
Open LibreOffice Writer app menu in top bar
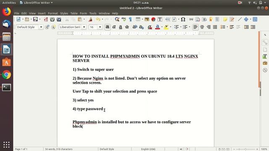(x=36, y=3)
